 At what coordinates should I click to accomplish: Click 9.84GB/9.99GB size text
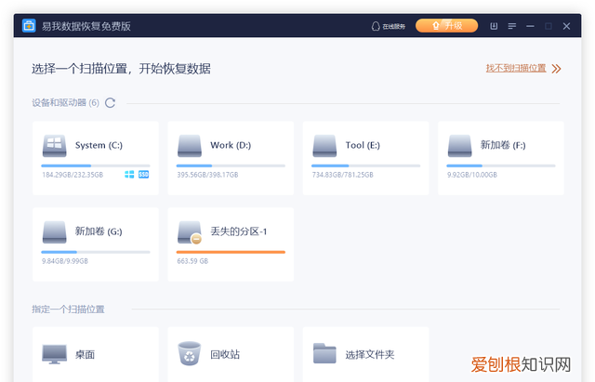(x=65, y=261)
